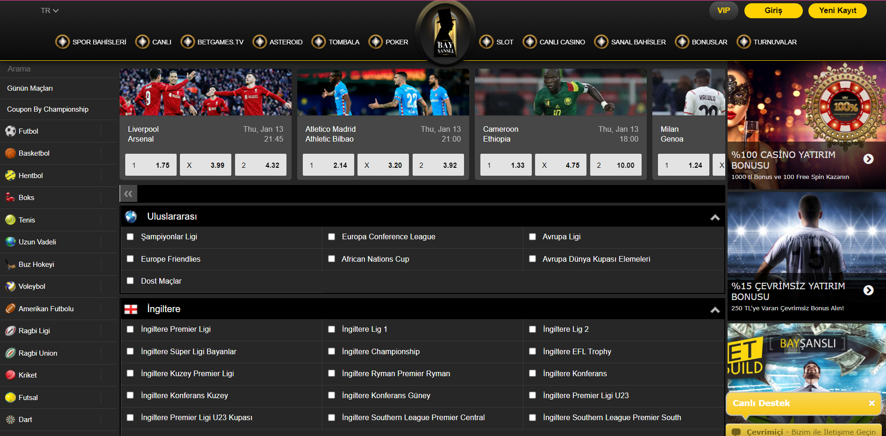Click the Arama search field

click(58, 69)
